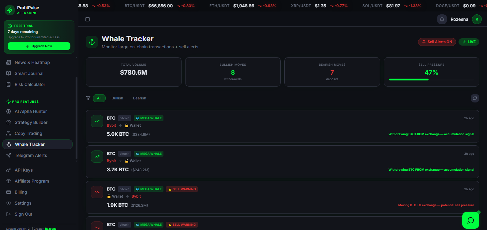Refresh the whale transactions list
Image resolution: width=487 pixels, height=230 pixels.
(x=475, y=98)
